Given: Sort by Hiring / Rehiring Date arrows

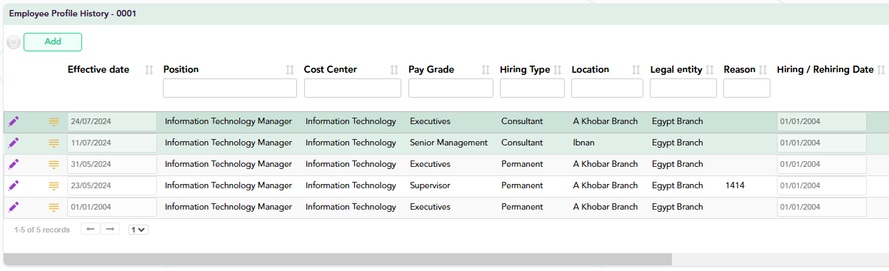Looking at the screenshot, I should (x=881, y=70).
